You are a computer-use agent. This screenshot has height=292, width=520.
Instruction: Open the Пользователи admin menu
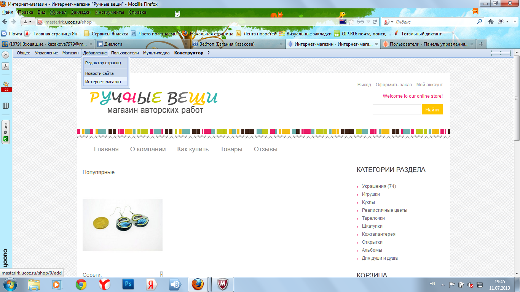click(125, 53)
